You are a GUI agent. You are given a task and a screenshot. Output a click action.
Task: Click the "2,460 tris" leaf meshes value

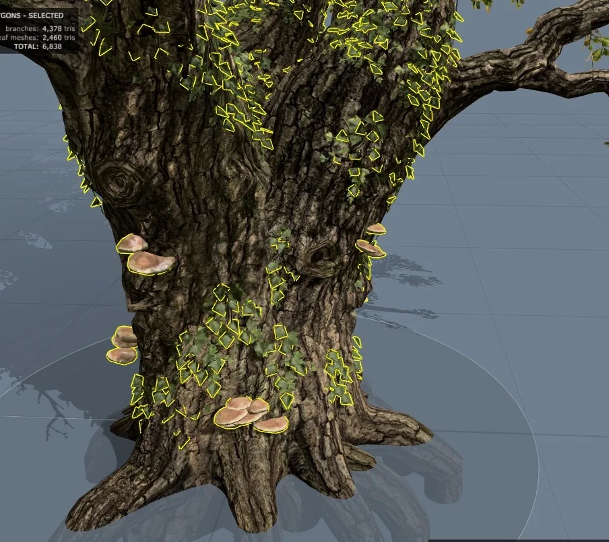(59, 38)
